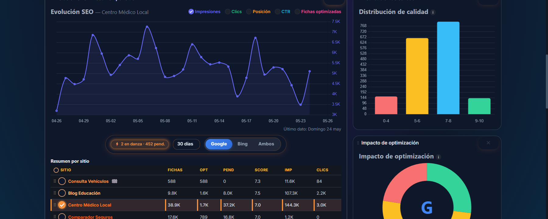Enable the Posición series checkbox
The height and width of the screenshot is (219, 548).
pos(249,12)
